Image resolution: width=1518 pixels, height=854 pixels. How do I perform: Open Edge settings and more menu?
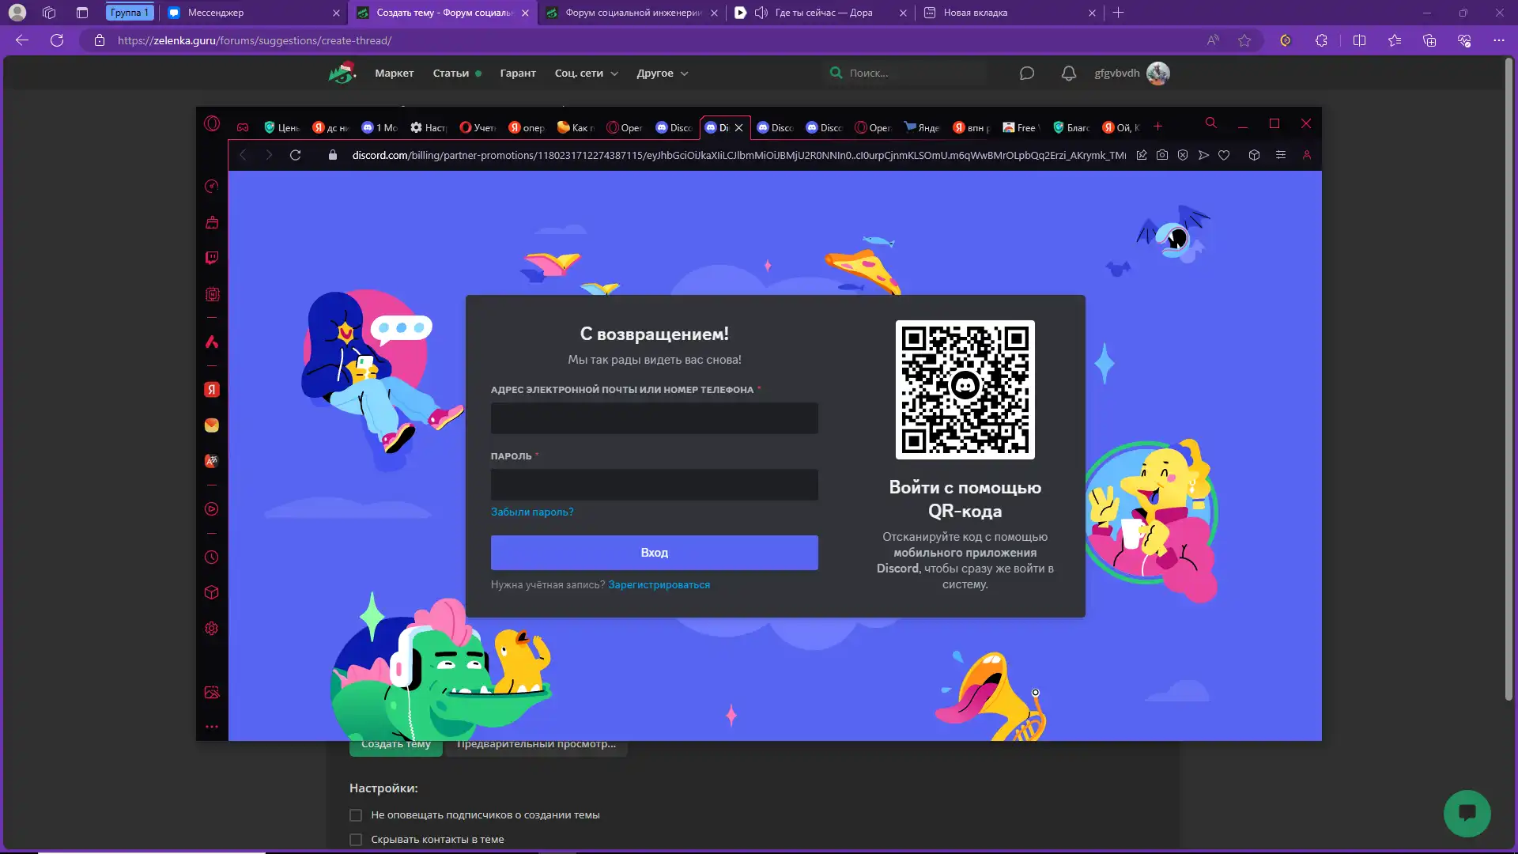[x=1499, y=40]
